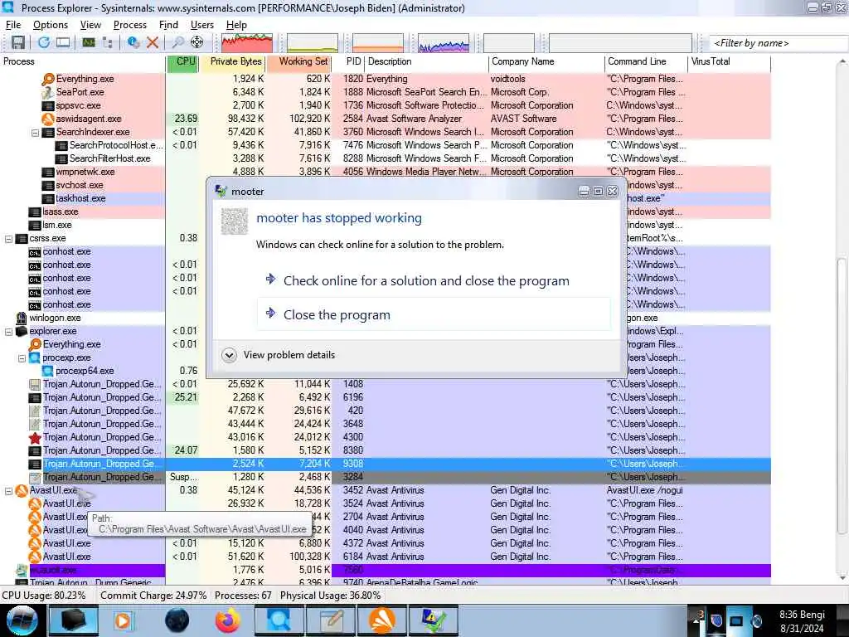Click the orange physical memory mini graph
Image resolution: width=849 pixels, height=637 pixels.
pyautogui.click(x=378, y=43)
